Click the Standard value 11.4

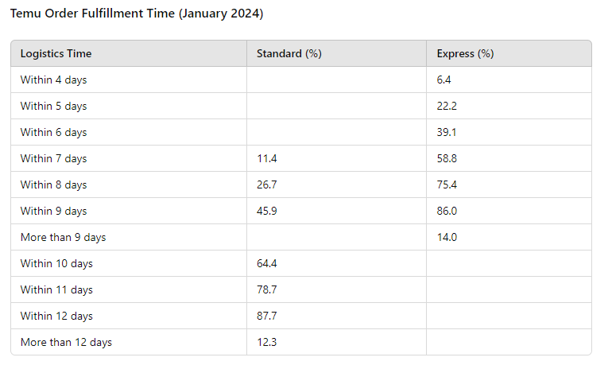tap(266, 159)
